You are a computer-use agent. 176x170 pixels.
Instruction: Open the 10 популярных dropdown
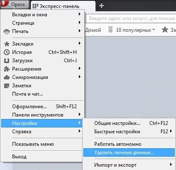(135, 30)
